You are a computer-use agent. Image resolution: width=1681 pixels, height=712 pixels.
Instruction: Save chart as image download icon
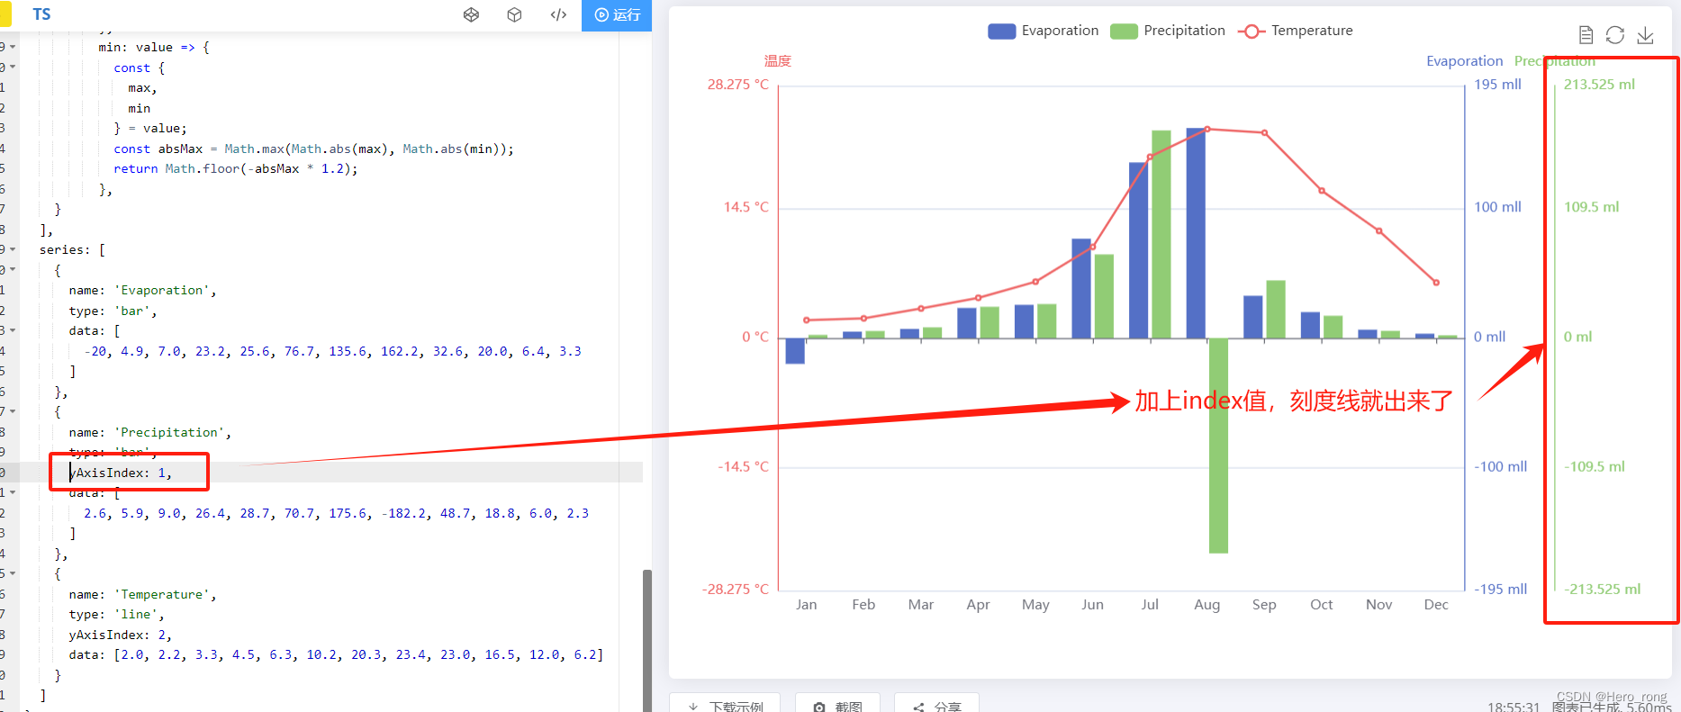pos(1645,35)
